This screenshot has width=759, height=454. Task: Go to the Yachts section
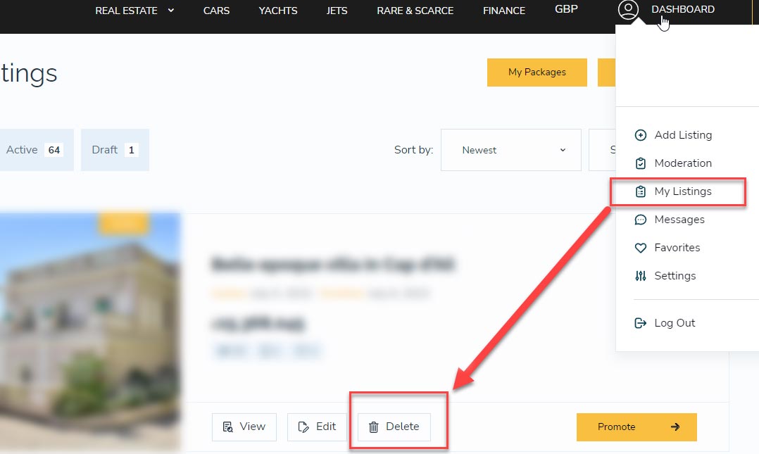[278, 11]
